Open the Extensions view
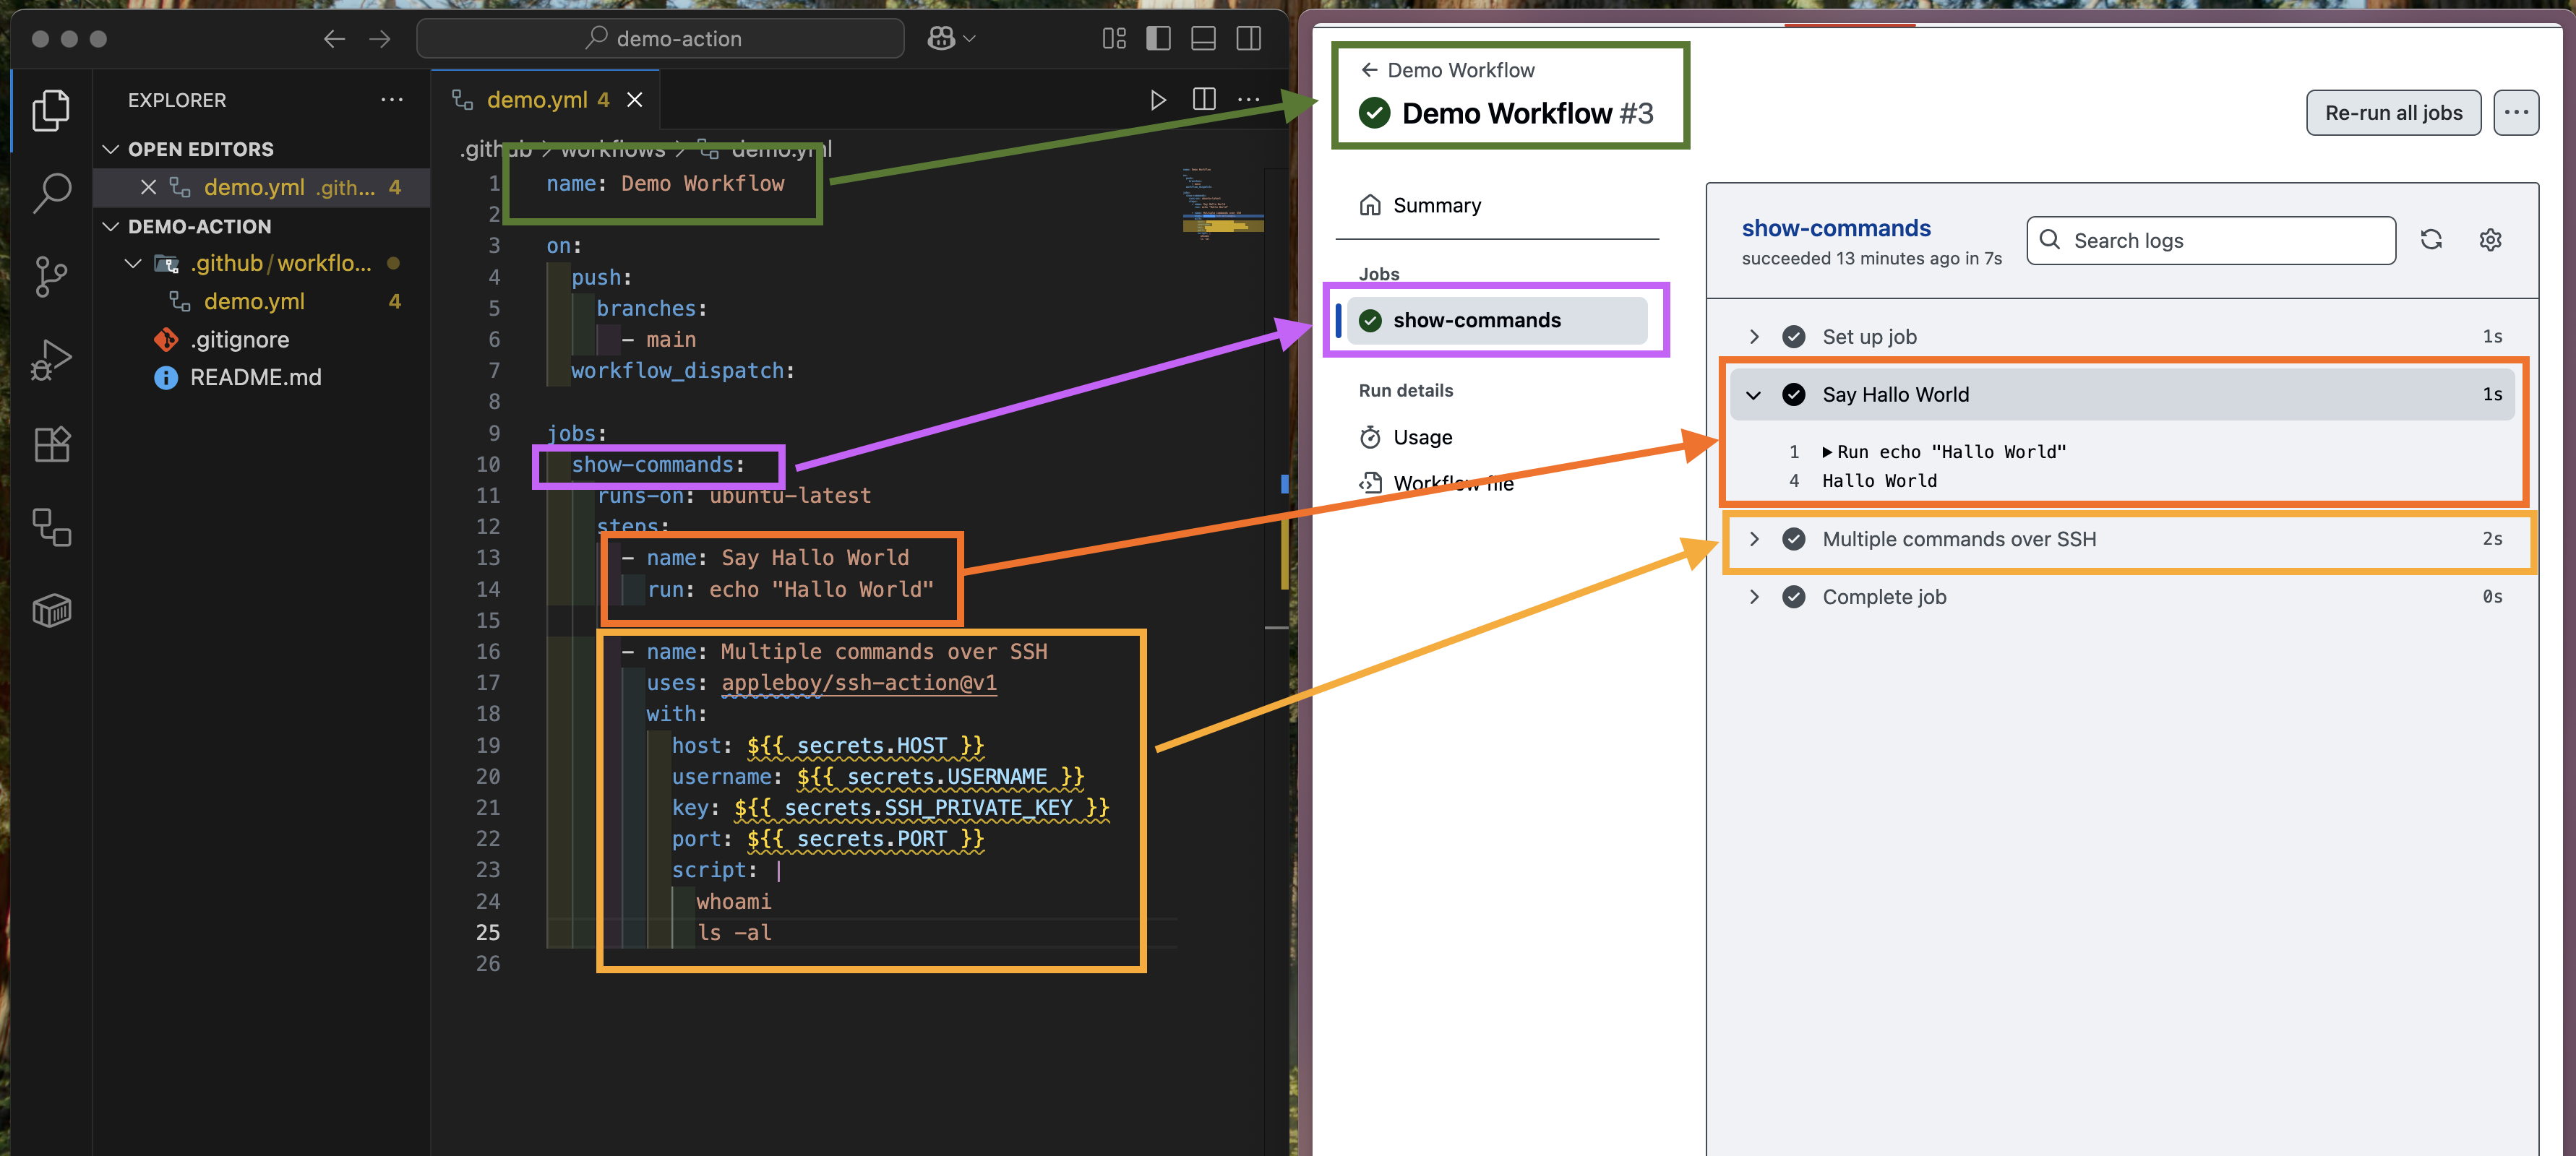Image resolution: width=2576 pixels, height=1156 pixels. (51, 444)
